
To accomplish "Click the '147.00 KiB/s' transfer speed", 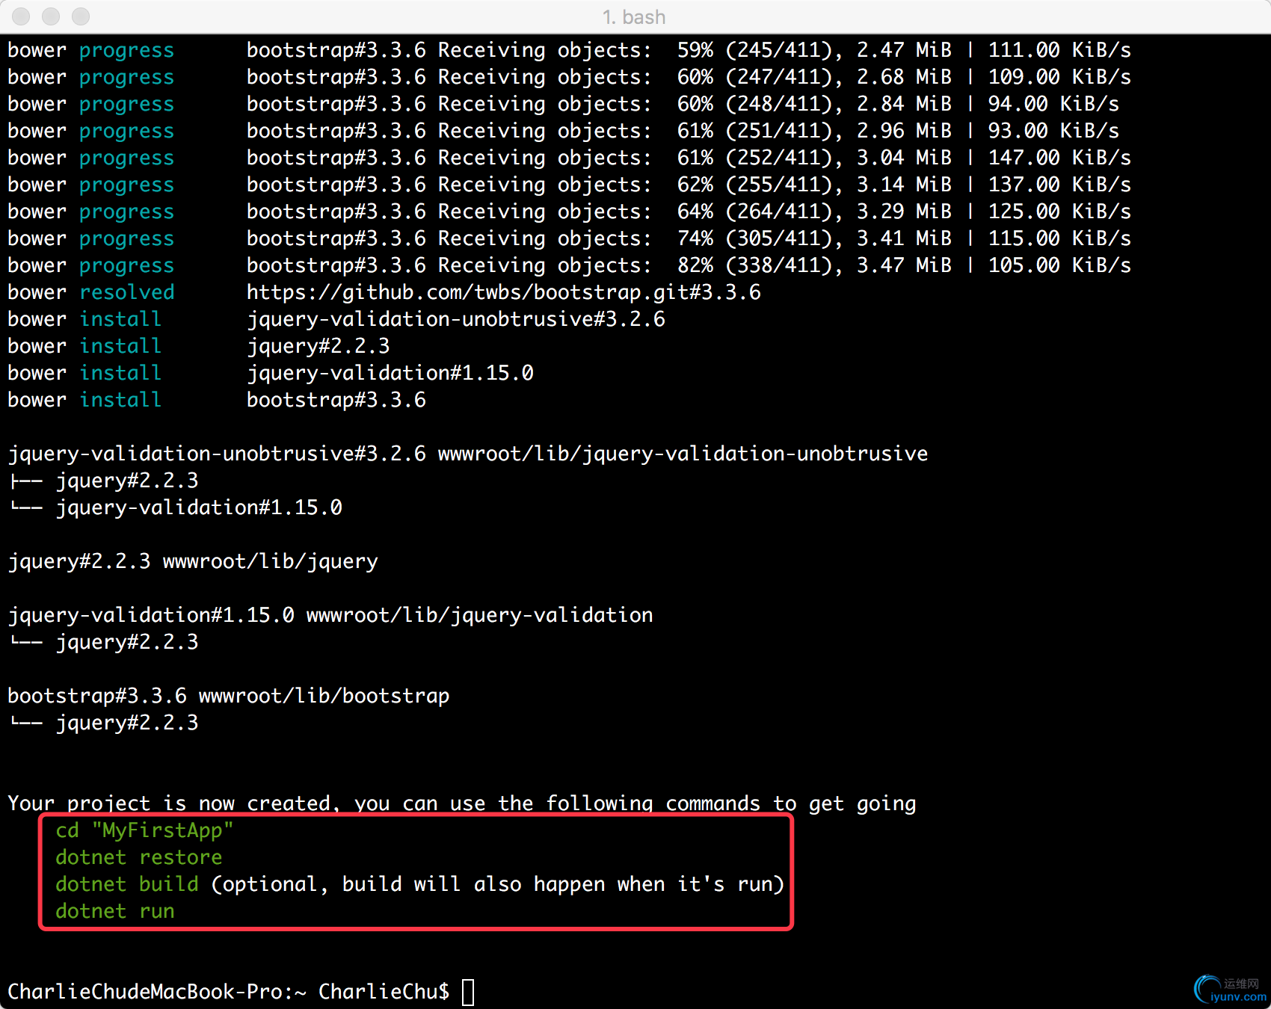I will pyautogui.click(x=1060, y=158).
